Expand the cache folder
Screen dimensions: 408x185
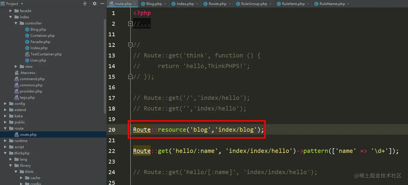coord(21,178)
